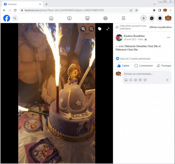Open the hamburger menu icon
This screenshot has height=164, width=175.
coord(124,18)
